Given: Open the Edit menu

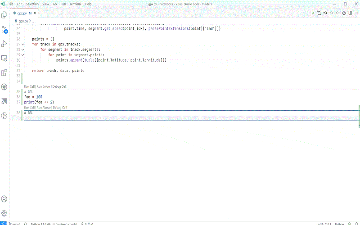Looking at the screenshot, I should (x=20, y=4).
